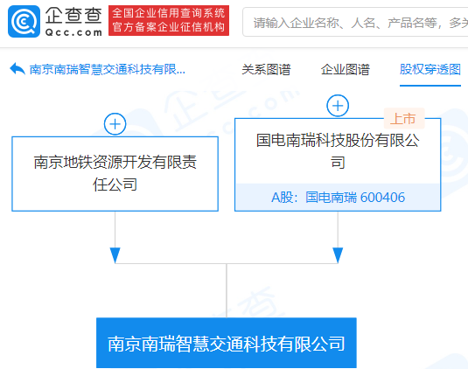Image resolution: width=468 pixels, height=369 pixels.
Task: Switch to 关系图谱 tab
Action: [266, 69]
